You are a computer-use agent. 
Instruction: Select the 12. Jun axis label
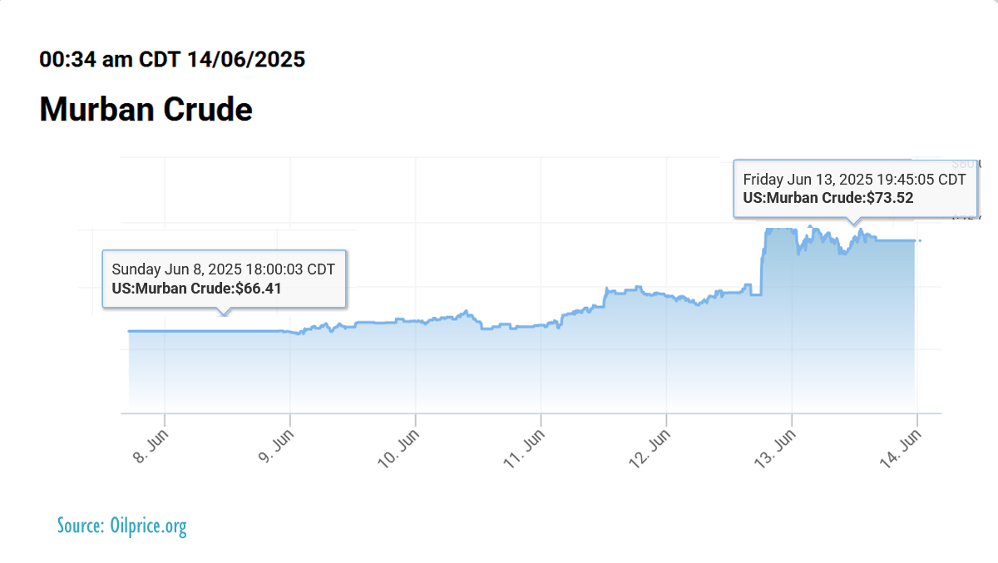tap(650, 448)
